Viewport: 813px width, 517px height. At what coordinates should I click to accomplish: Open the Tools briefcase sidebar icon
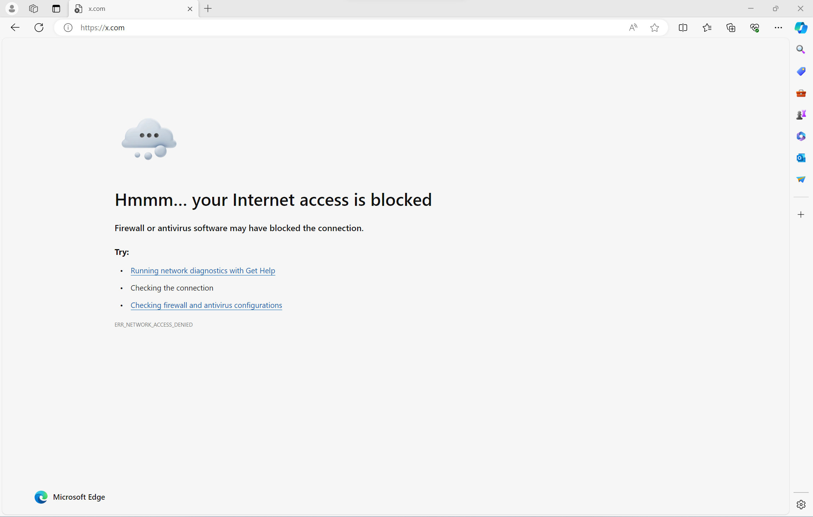pyautogui.click(x=801, y=93)
